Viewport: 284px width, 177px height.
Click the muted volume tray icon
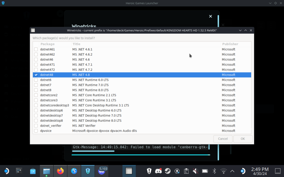[x=196, y=171]
